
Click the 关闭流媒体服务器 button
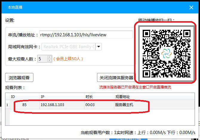(116, 77)
